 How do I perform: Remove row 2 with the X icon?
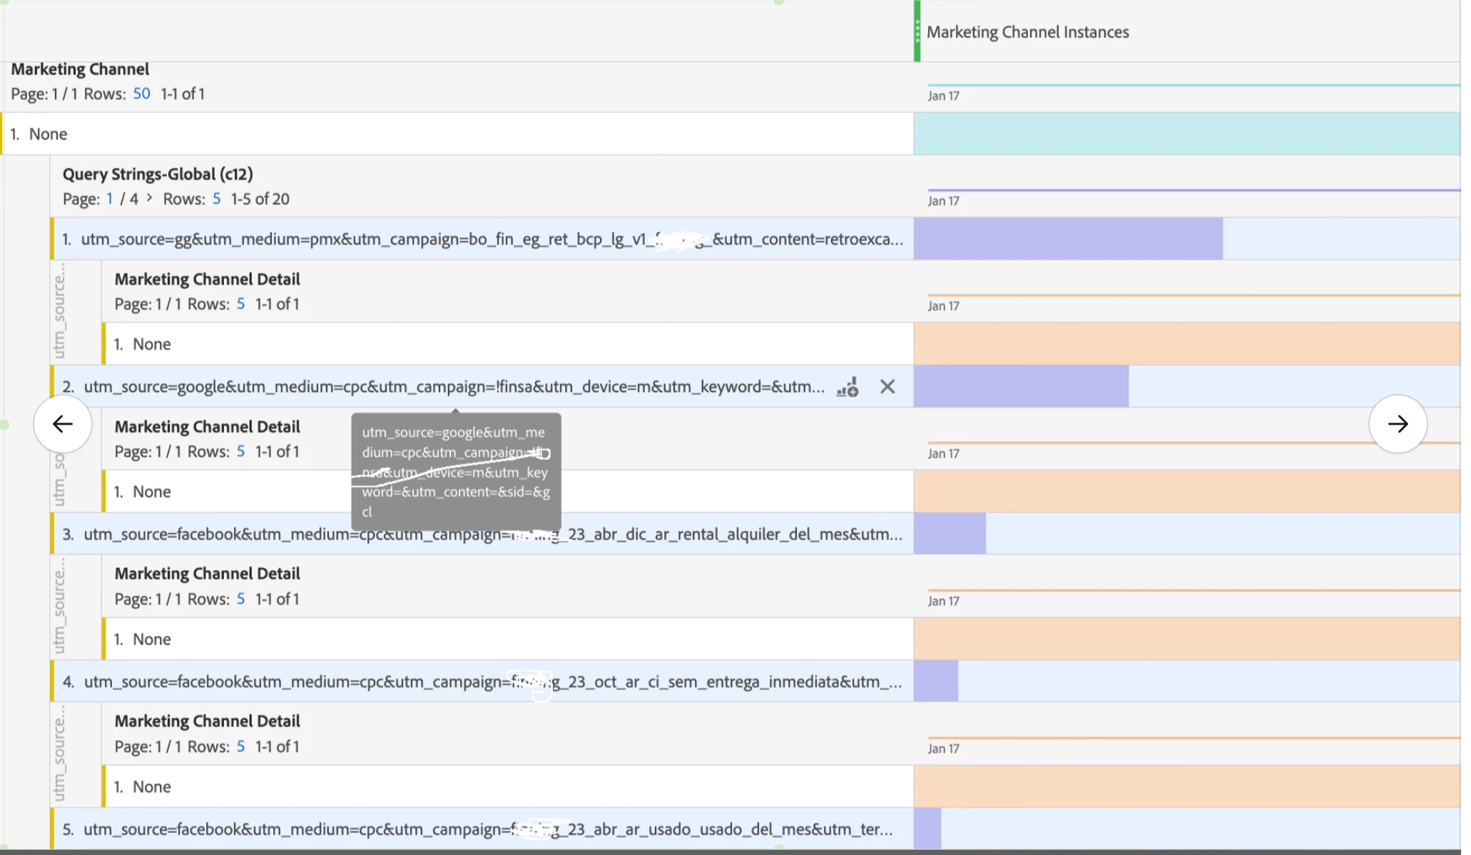tap(887, 387)
